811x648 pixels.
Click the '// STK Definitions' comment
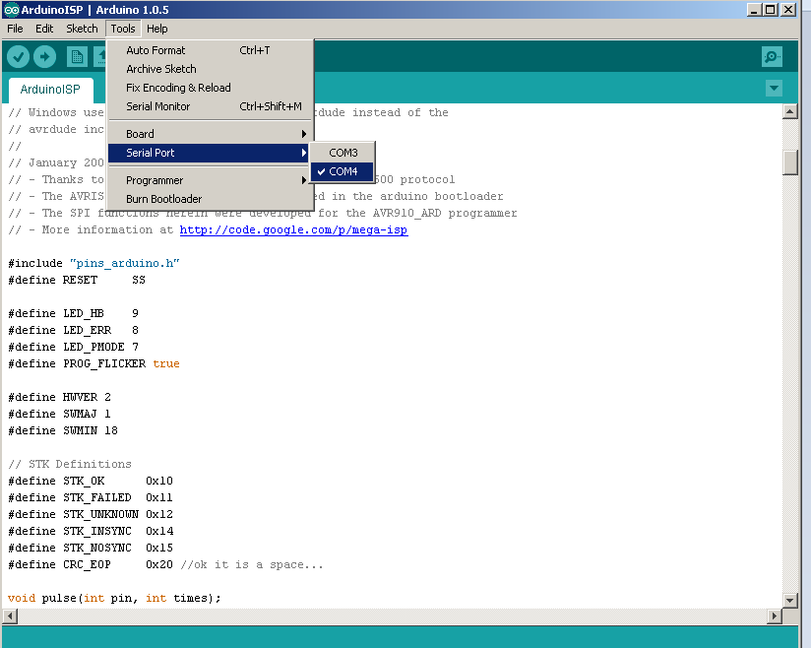pos(70,464)
